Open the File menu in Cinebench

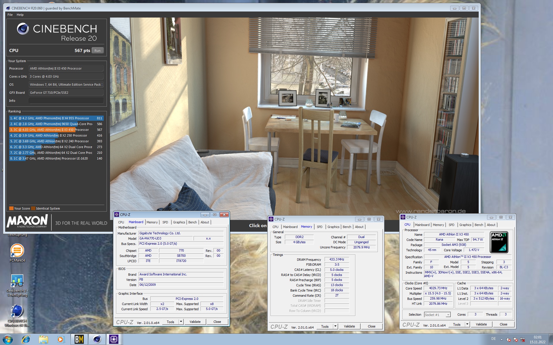[x=10, y=15]
